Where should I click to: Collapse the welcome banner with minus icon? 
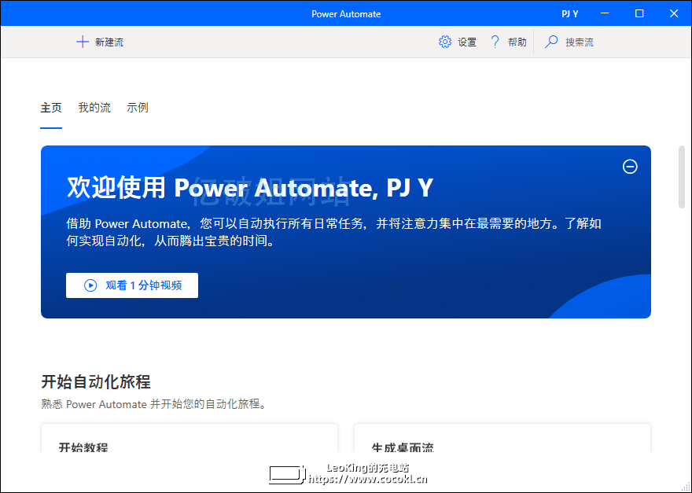pyautogui.click(x=630, y=167)
